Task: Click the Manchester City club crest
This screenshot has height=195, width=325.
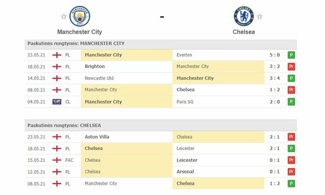Action: point(80,16)
